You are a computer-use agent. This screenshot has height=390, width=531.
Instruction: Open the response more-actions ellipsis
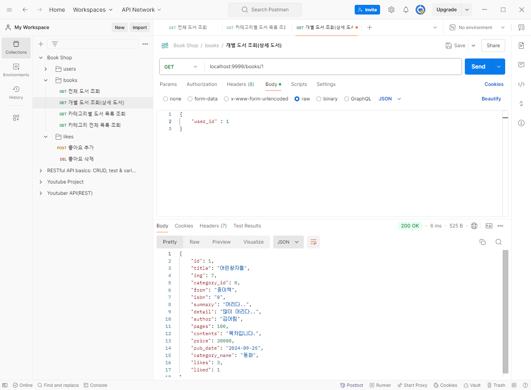500,226
